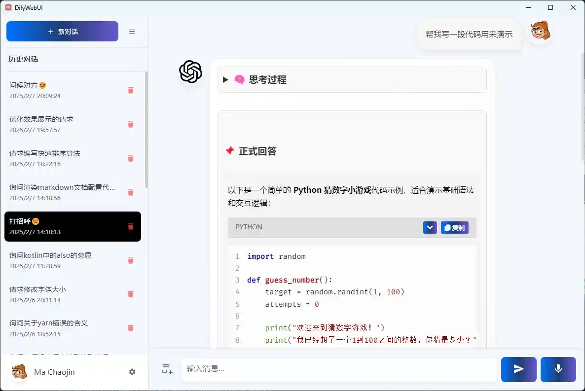Click the OpenAI assistant avatar logo
Viewport: 585px width, 391px height.
(190, 71)
